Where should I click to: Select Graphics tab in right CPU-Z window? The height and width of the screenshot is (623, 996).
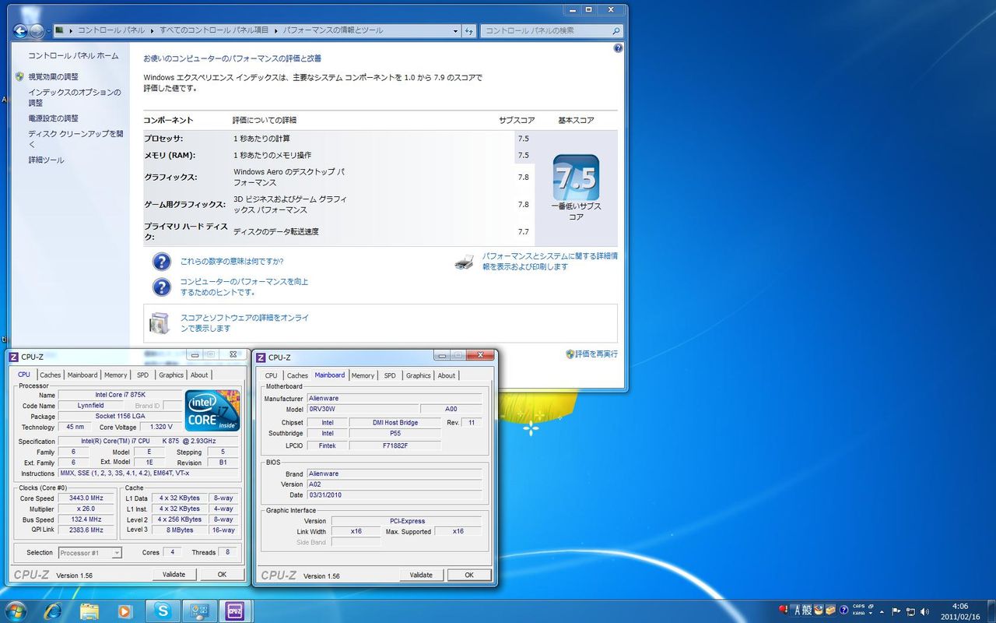[418, 375]
